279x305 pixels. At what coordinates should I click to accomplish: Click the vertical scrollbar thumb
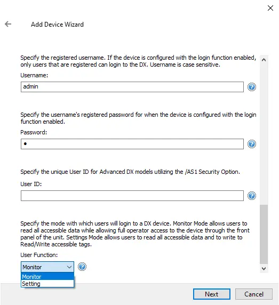pos(264,234)
